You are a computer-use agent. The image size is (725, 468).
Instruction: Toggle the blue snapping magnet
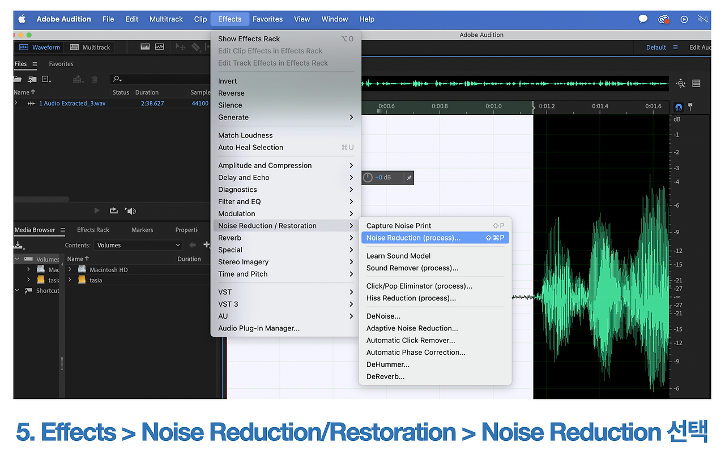(679, 106)
